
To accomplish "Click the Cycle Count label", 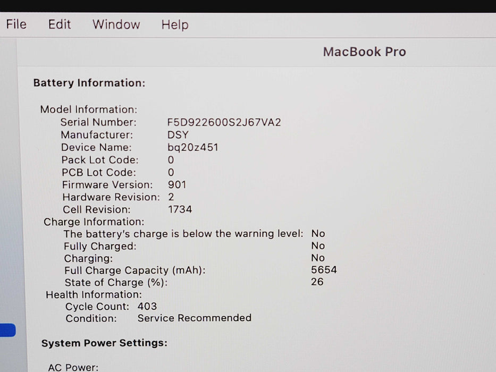I will (x=97, y=307).
